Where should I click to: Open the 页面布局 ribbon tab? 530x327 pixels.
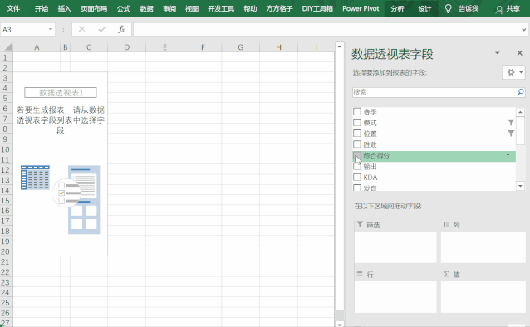(x=94, y=8)
